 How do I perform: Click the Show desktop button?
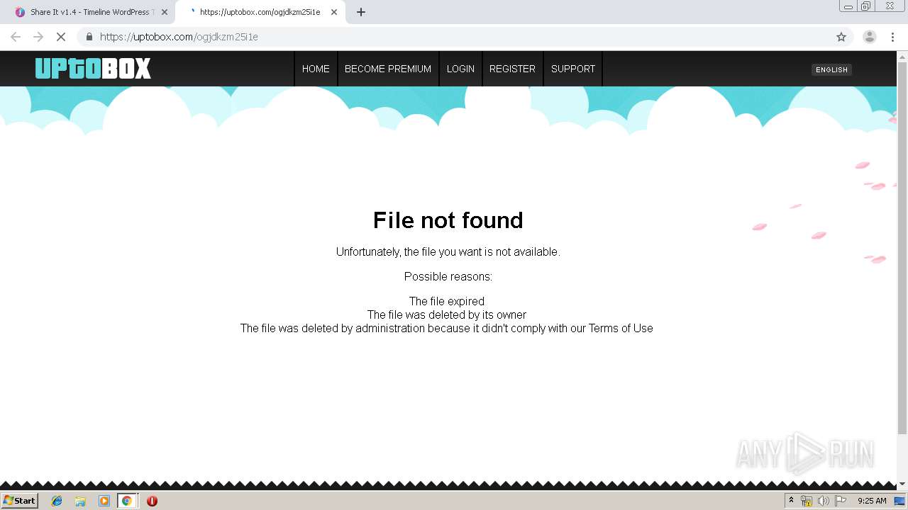pyautogui.click(x=900, y=501)
